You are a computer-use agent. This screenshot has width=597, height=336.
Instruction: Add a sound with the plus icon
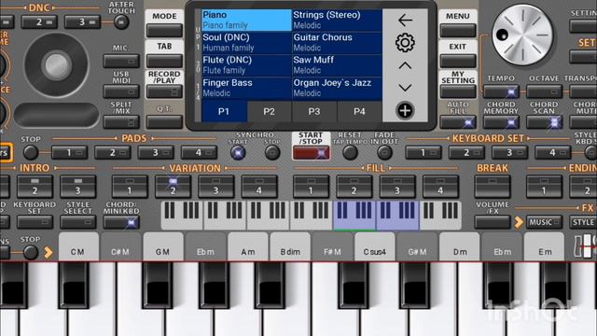(405, 111)
